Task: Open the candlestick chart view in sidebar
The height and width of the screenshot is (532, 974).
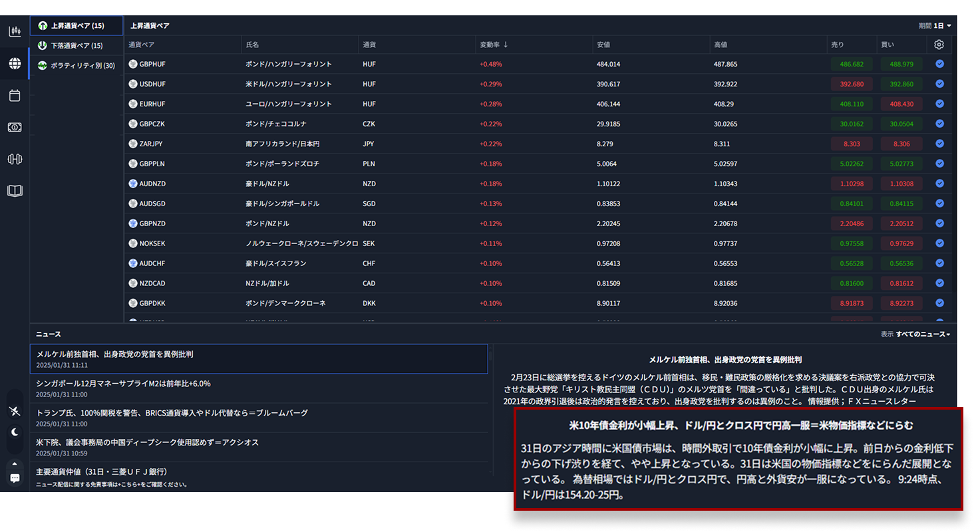Action: pos(15,31)
